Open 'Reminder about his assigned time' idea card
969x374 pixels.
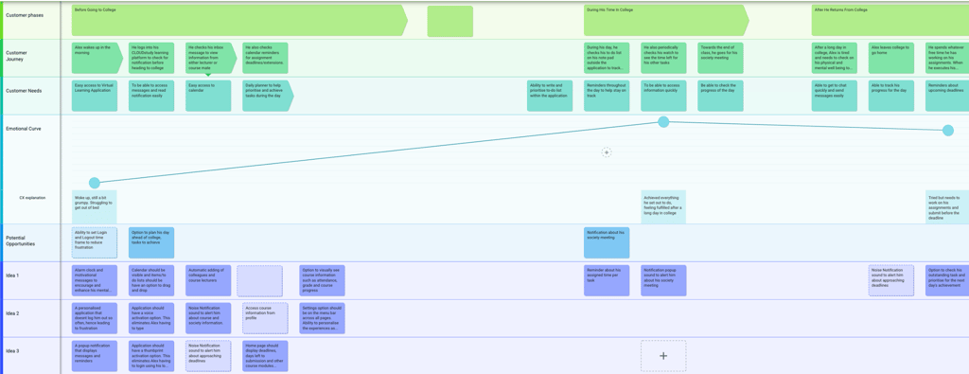(x=607, y=280)
